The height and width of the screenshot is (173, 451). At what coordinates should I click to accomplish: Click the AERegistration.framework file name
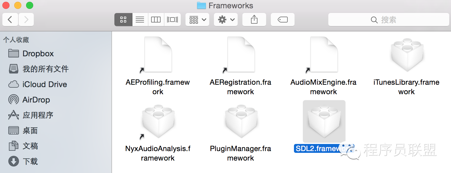click(x=241, y=87)
